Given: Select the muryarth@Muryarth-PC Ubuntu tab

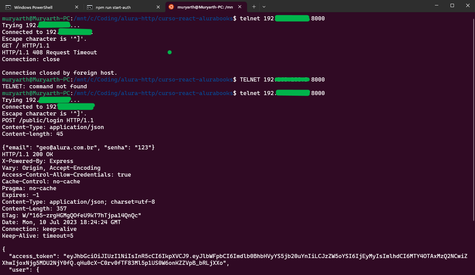Looking at the screenshot, I should click(205, 7).
